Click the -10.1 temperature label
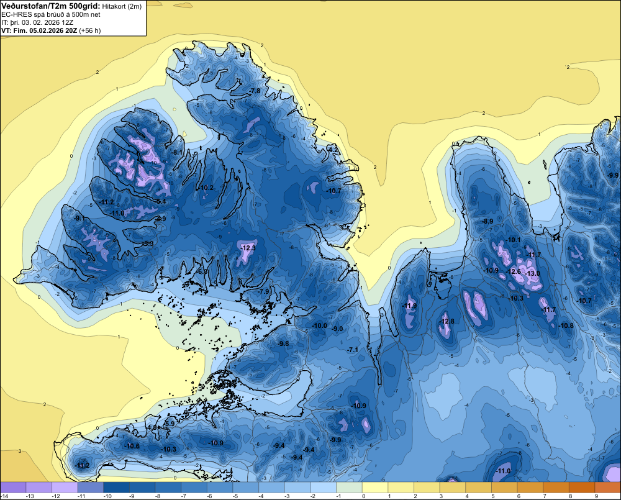Viewport: 621px width, 500px height. point(514,240)
